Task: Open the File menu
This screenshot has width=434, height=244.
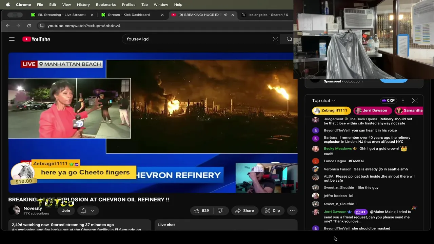Action: (40, 5)
